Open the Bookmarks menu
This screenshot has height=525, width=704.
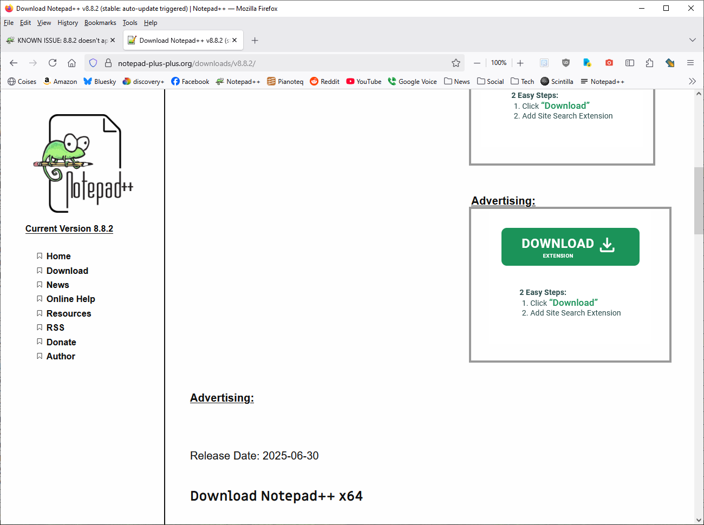[x=100, y=23]
